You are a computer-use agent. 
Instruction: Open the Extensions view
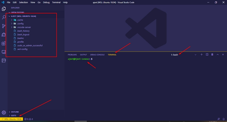point(4,43)
